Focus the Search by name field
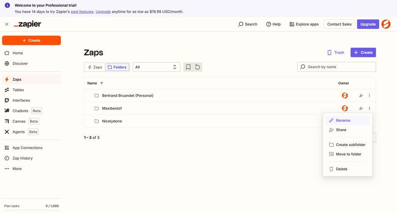Viewport: 397px width, 213px height. pos(337,67)
